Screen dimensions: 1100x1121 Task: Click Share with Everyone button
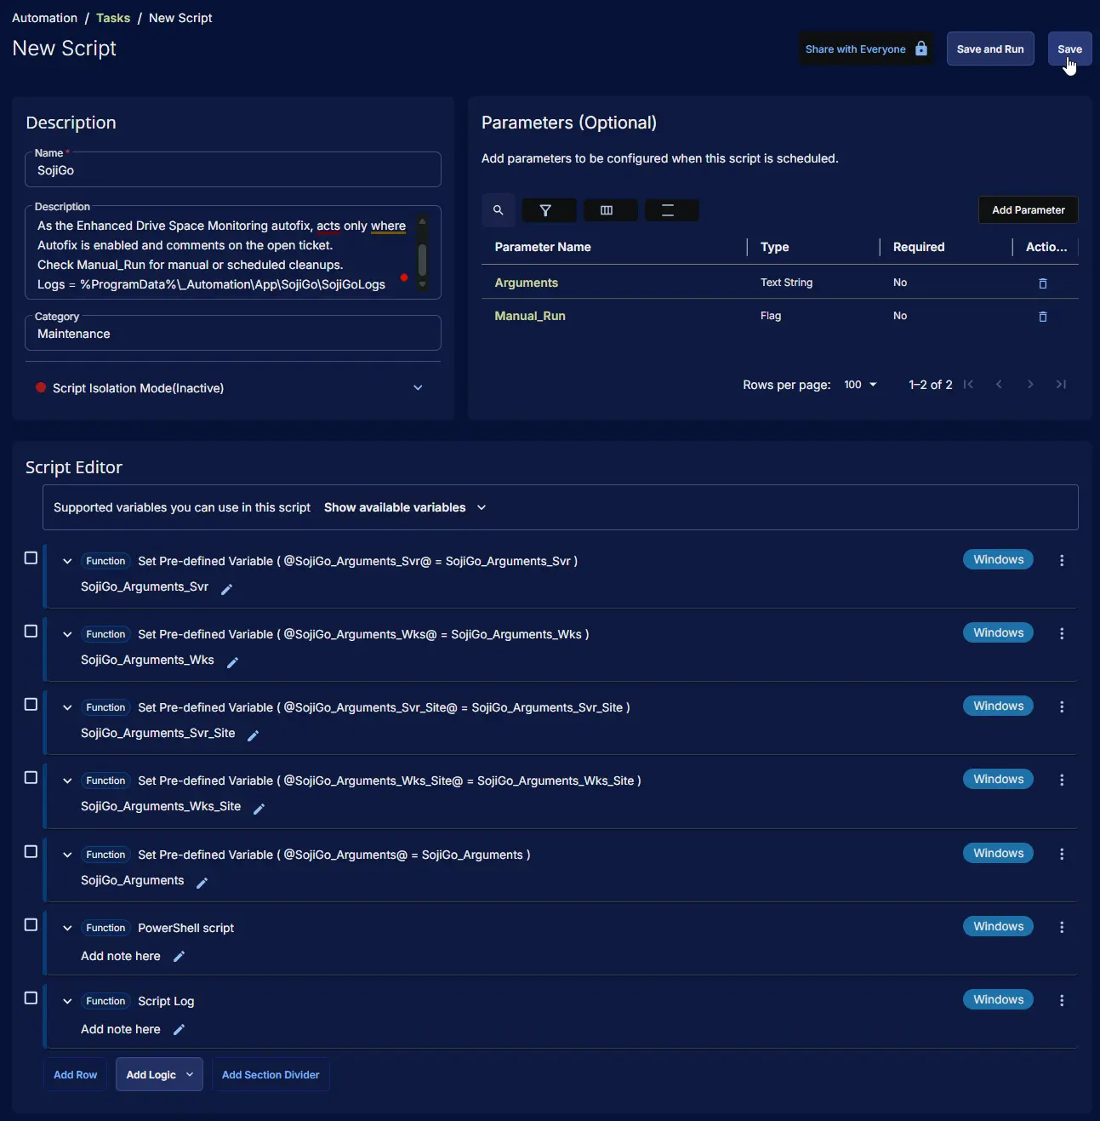[x=866, y=49]
